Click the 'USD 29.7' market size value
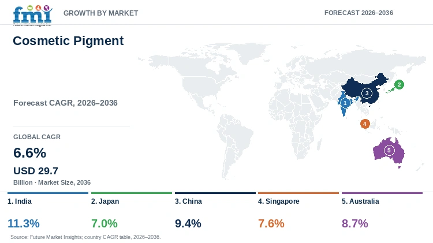The height and width of the screenshot is (243, 433). [x=36, y=171]
